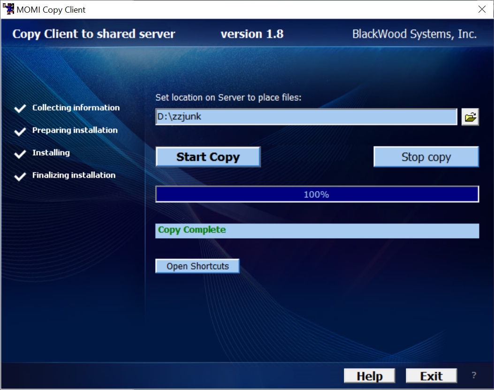Click the Preparing installation step label
The height and width of the screenshot is (390, 494).
point(75,130)
